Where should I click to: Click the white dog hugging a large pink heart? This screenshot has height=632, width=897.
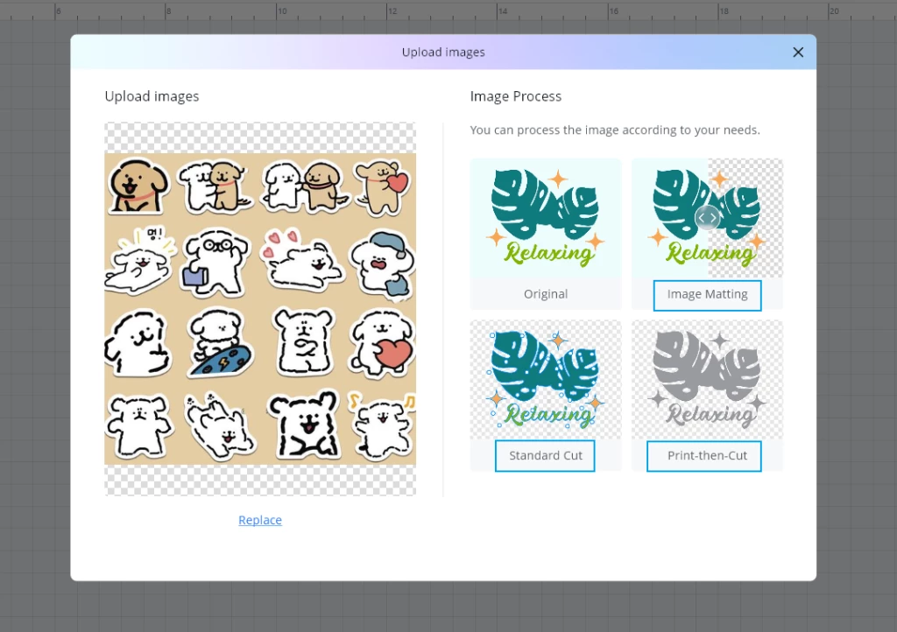[x=382, y=343]
